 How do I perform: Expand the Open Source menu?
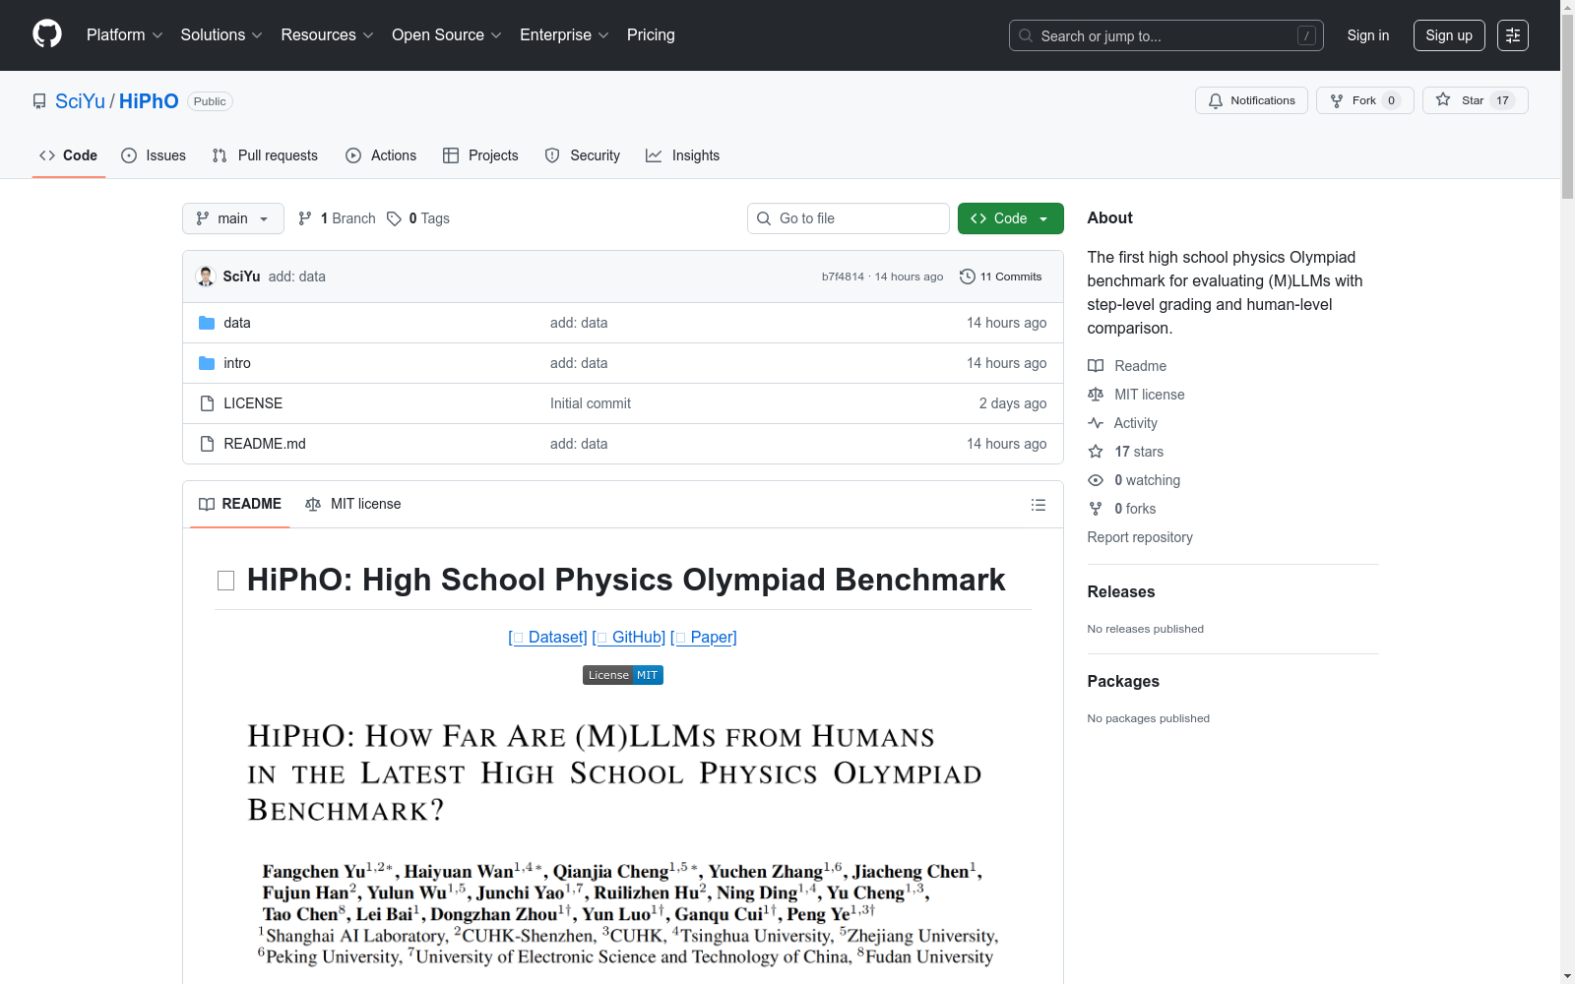click(447, 34)
